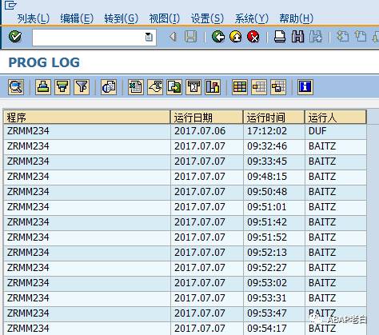Image resolution: width=379 pixels, height=335 pixels.
Task: Click the 09:48:15 time cell
Action: (273, 177)
